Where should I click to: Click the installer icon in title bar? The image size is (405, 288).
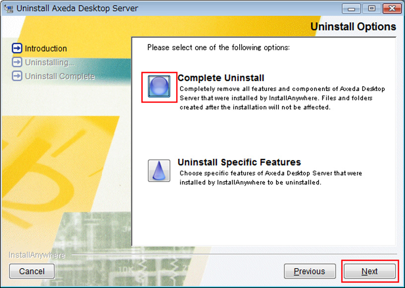tap(8, 8)
